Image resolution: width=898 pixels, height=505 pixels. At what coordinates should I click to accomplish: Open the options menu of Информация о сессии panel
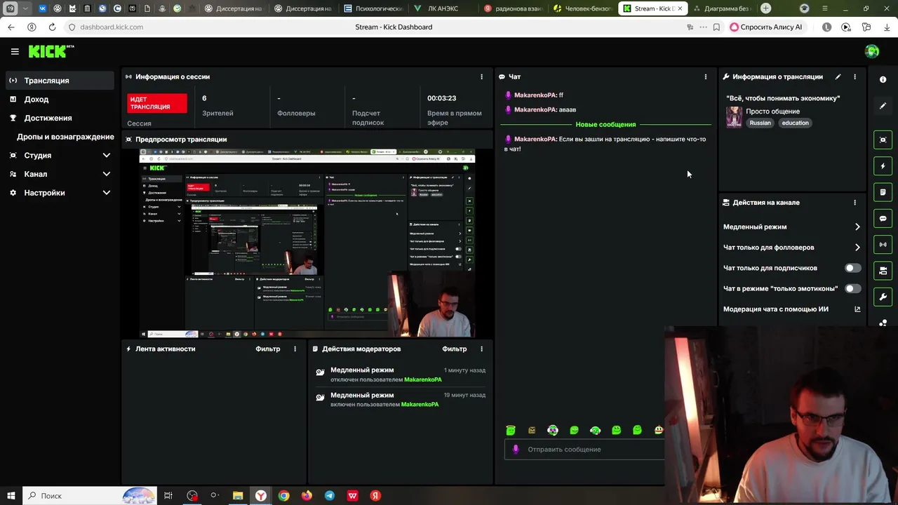[x=481, y=76]
